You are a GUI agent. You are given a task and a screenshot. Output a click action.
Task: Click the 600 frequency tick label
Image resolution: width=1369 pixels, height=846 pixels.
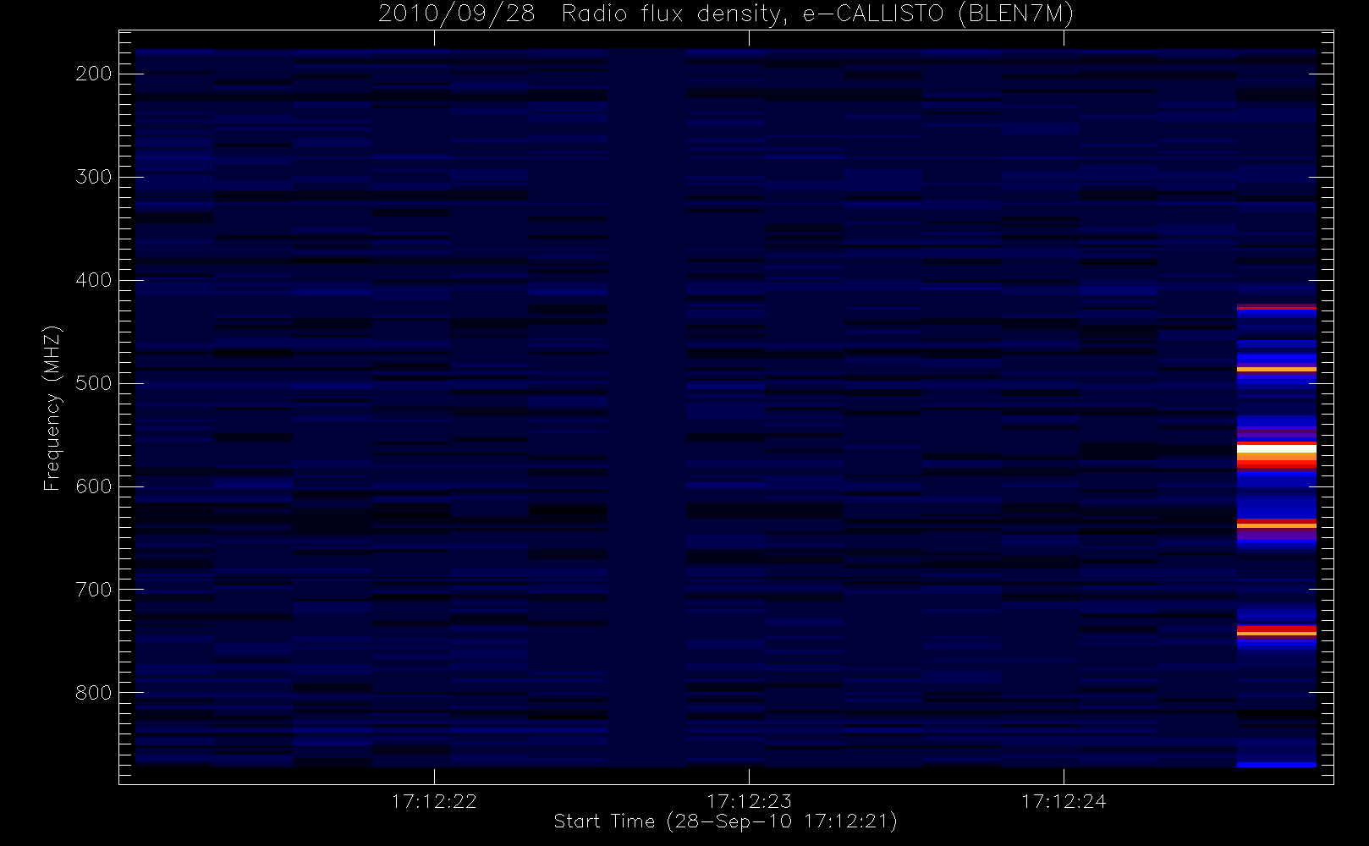(93, 486)
